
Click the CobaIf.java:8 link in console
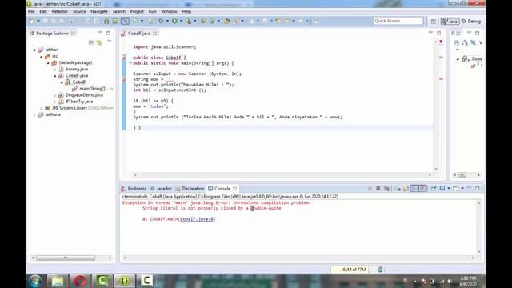(198, 219)
